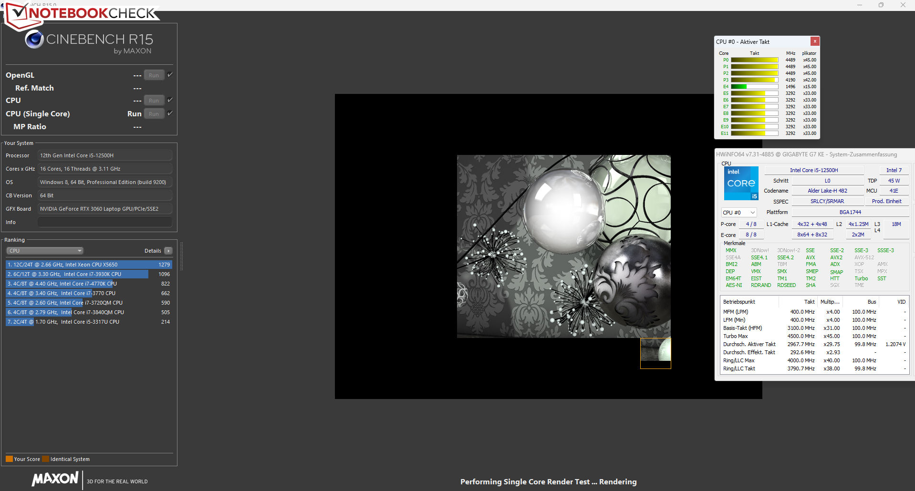This screenshot has height=491, width=915.
Task: Click the Durchsch. Aktiver Takt row
Action: 814,344
